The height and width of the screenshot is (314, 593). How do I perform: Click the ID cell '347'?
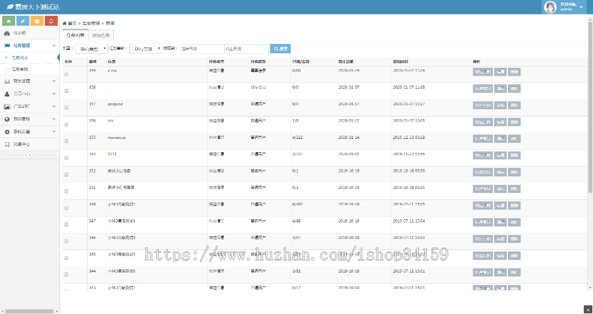pos(92,221)
